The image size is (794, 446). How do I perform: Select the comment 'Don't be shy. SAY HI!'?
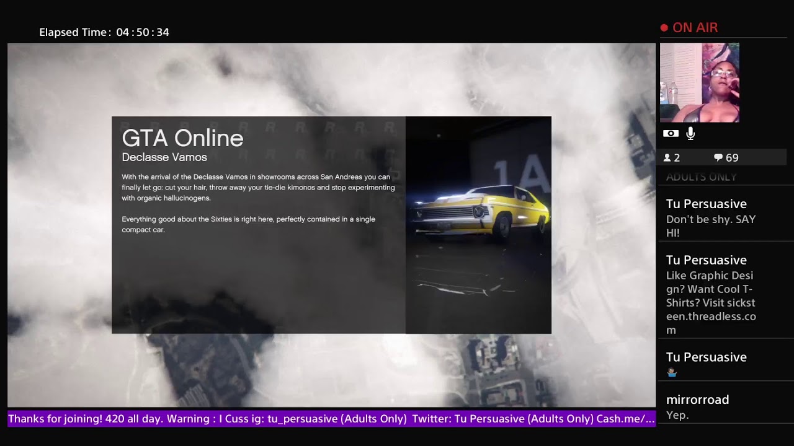pos(710,226)
